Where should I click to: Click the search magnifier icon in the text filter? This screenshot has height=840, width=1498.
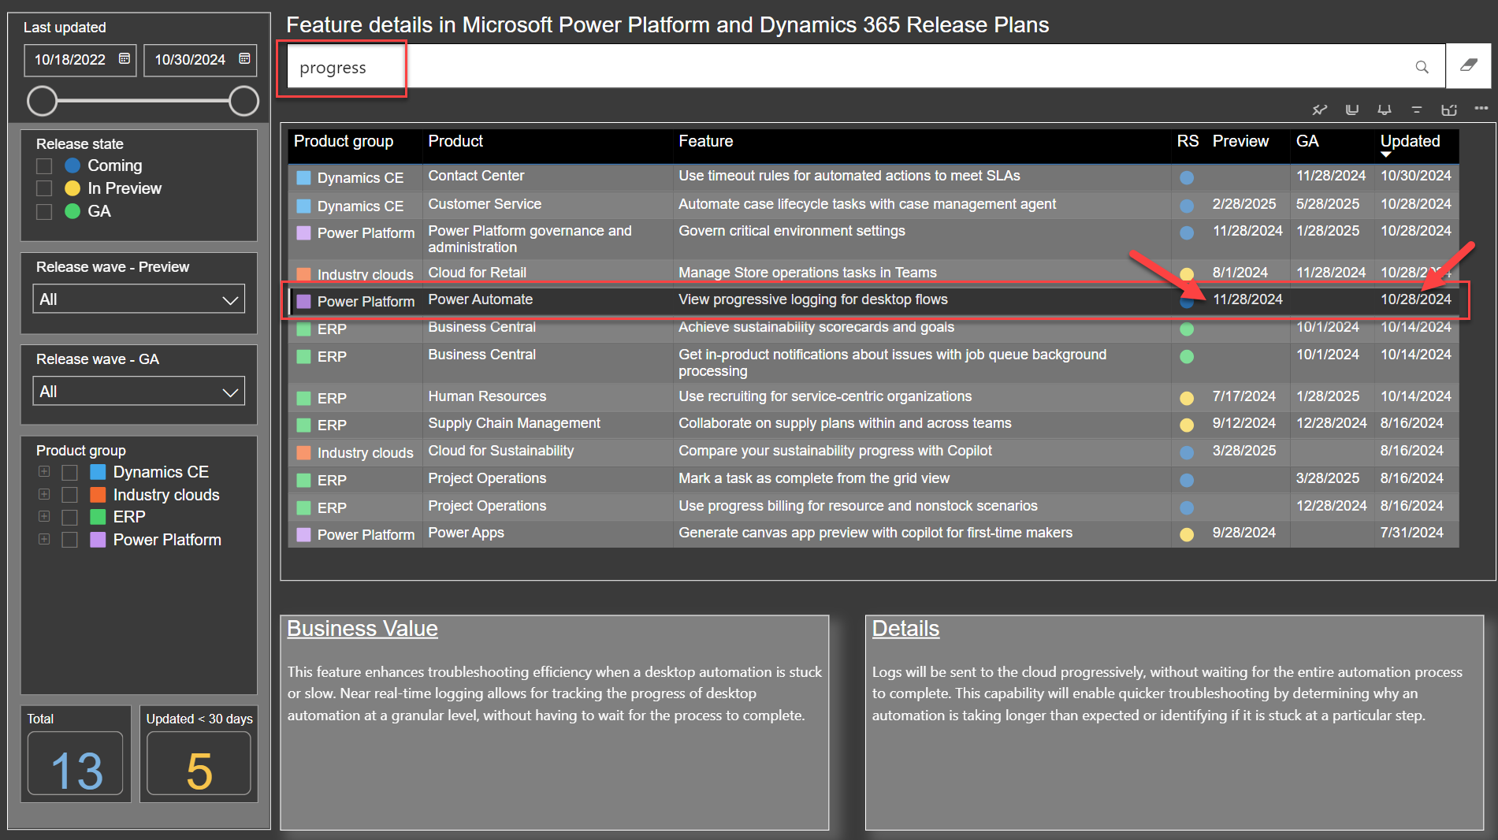[x=1422, y=67]
